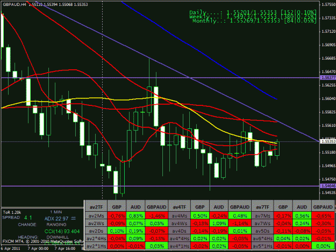Click the -0,65% cell in av7Ms row
Image resolution: width=336 pixels, height=252 pixels.
tap(323, 216)
